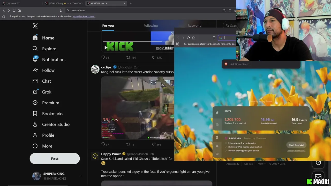Open the More menu in the sidebar
This screenshot has height=186, width=331.
(x=42, y=146)
